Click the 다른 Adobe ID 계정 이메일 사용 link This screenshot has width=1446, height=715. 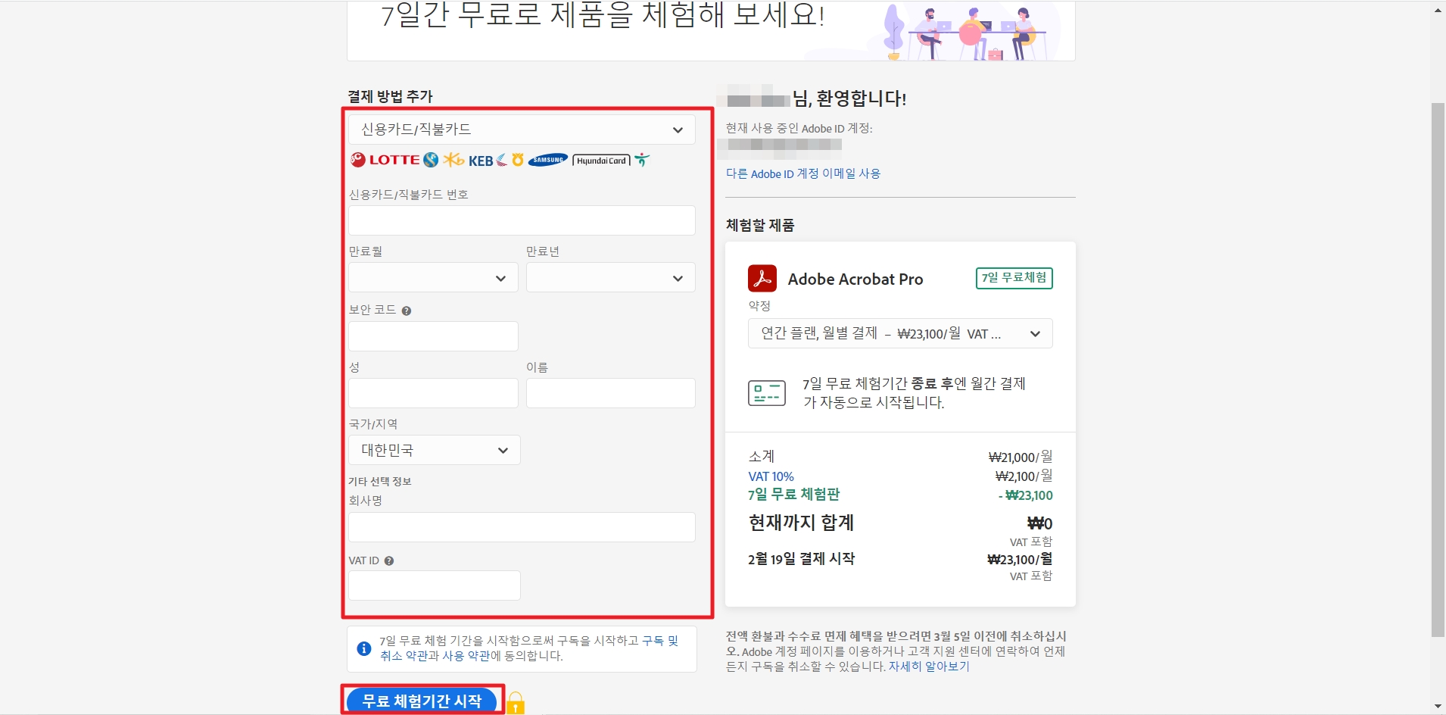pyautogui.click(x=802, y=173)
